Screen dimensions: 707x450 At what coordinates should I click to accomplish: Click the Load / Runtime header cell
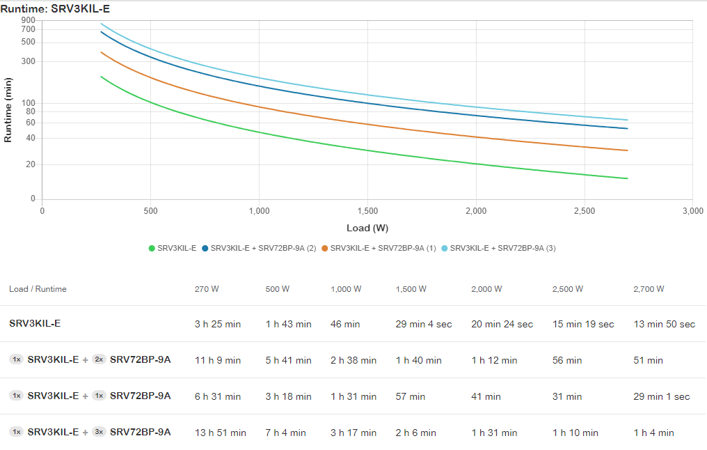pos(37,288)
